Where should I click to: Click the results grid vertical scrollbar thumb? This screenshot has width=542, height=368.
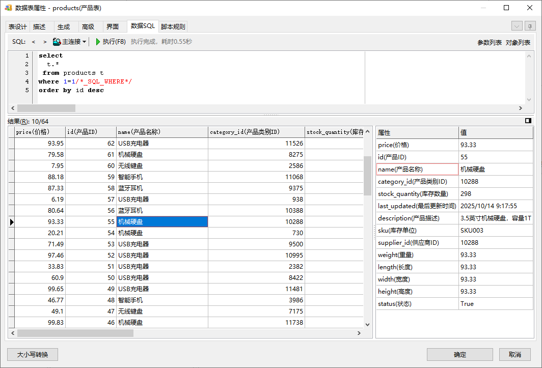click(367, 175)
